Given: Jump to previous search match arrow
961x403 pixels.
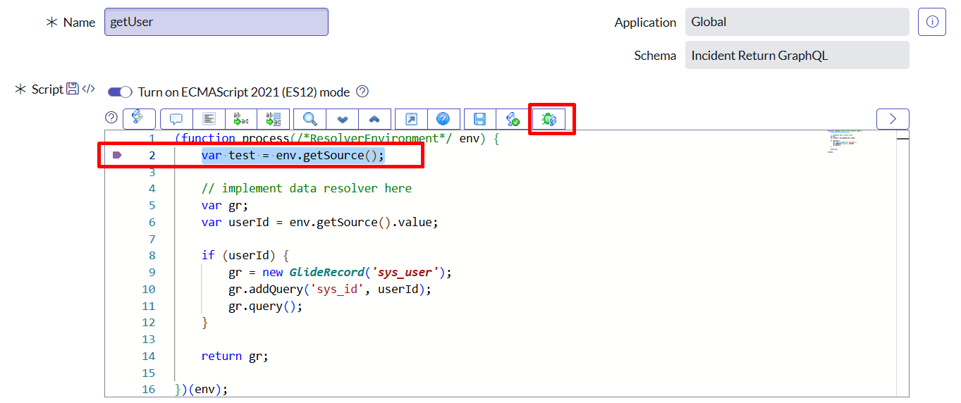Looking at the screenshot, I should tap(374, 119).
